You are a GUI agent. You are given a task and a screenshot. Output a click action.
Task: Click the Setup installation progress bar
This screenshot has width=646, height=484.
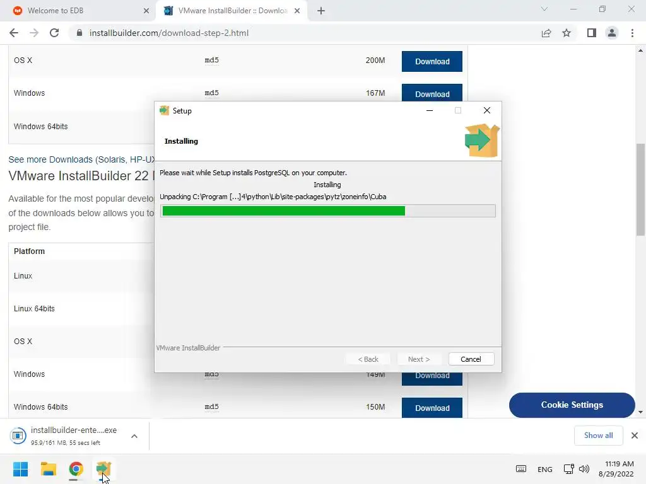pos(327,210)
